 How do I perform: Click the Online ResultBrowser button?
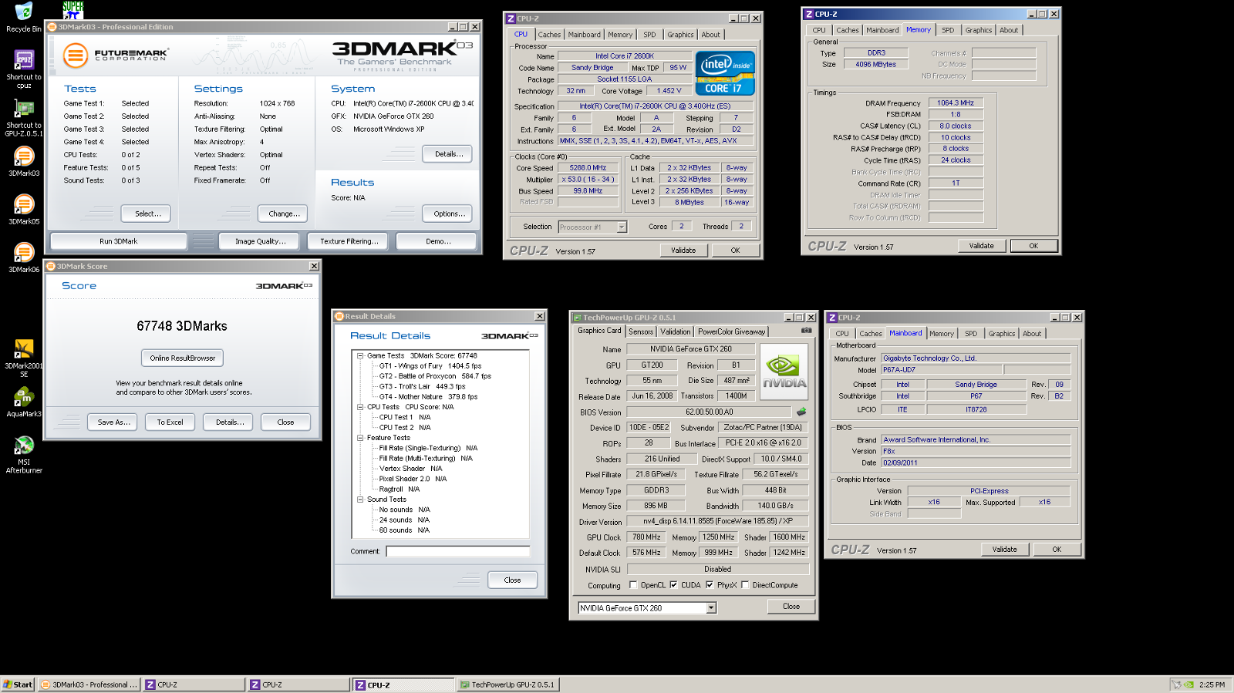tap(183, 358)
